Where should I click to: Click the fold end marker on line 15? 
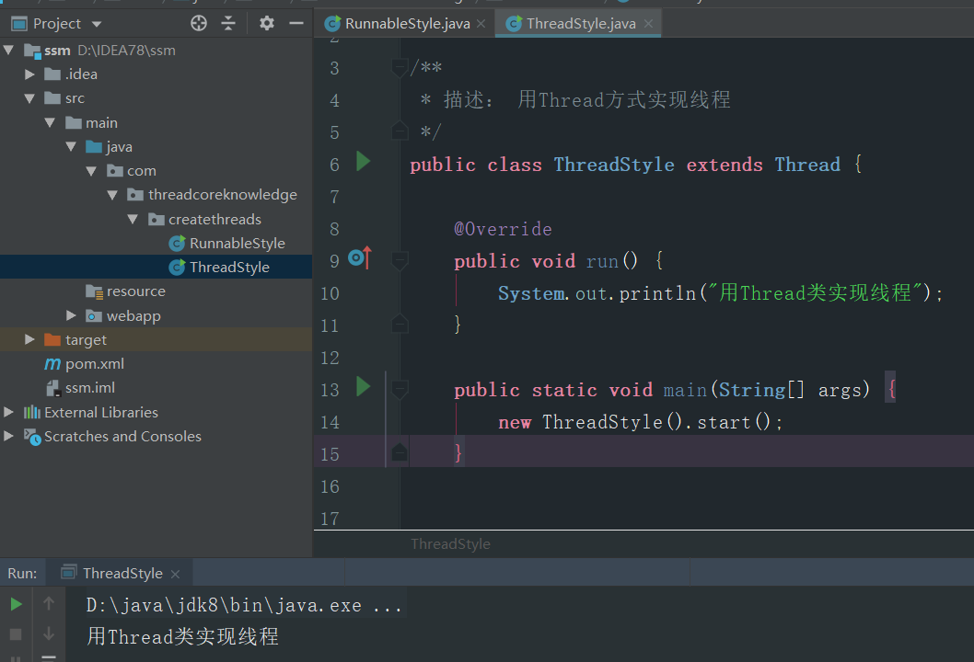(400, 453)
